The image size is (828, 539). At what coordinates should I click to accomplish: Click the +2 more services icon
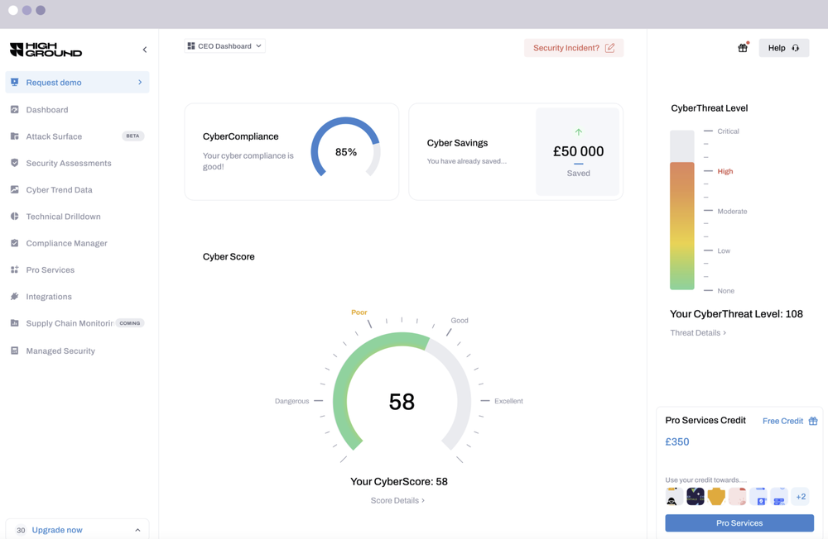tap(801, 497)
